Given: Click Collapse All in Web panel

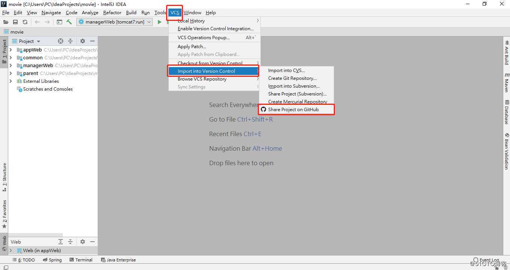Looking at the screenshot, I should pyautogui.click(x=70, y=242).
